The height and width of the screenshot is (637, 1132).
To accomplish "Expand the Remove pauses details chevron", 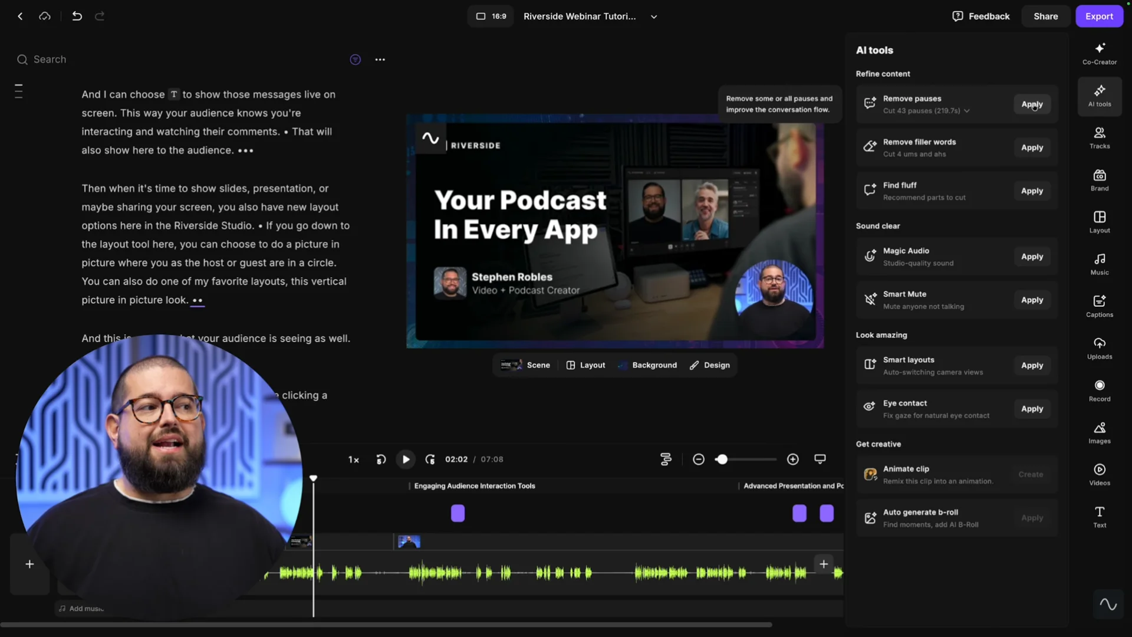I will (x=967, y=111).
